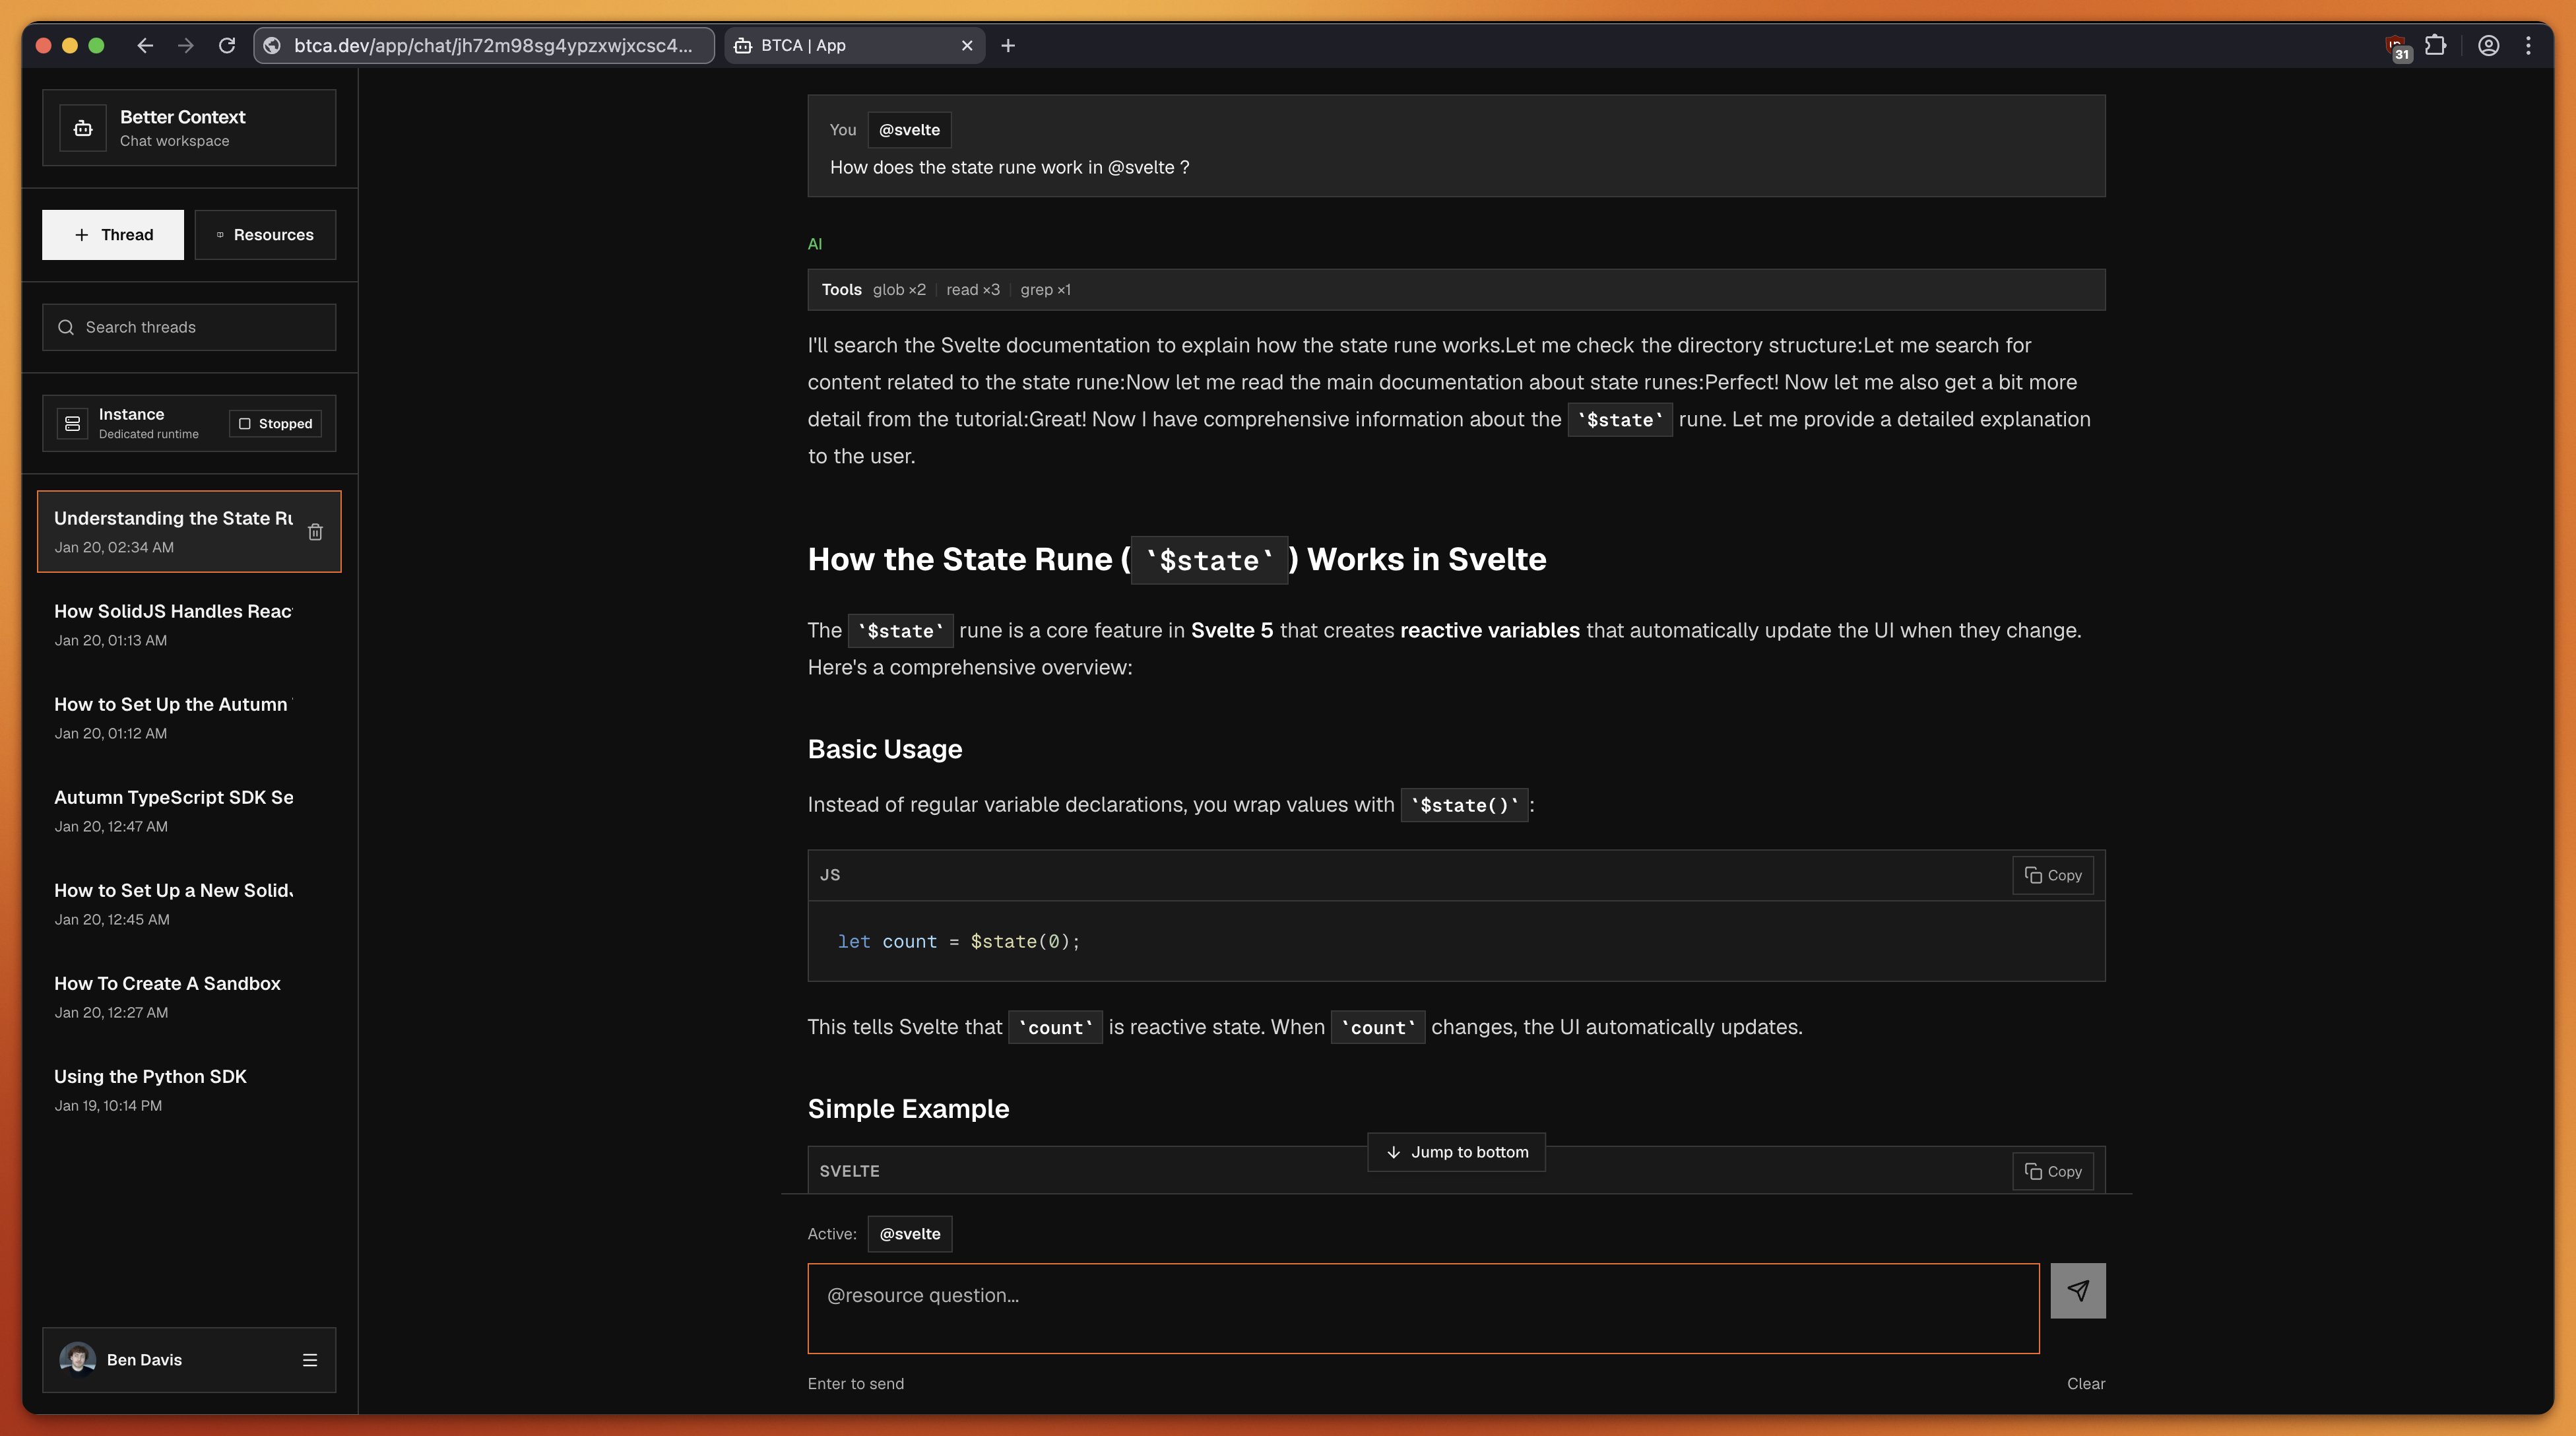Reload the page with the refresh icon
Screen dimensions: 2576x1436
[x=227, y=46]
